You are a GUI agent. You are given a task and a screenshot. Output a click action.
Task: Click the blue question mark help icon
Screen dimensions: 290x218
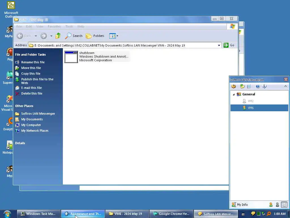coord(258,86)
